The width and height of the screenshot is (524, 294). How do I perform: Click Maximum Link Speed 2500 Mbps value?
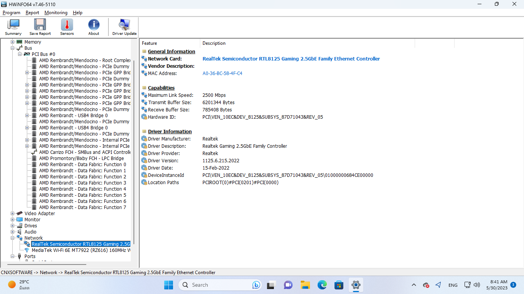pyautogui.click(x=214, y=95)
